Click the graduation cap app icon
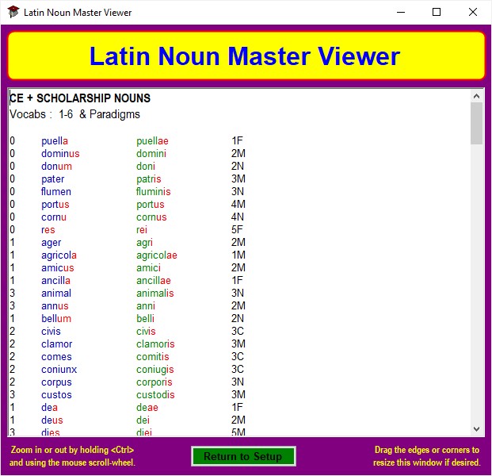This screenshot has width=492, height=476. pyautogui.click(x=13, y=13)
